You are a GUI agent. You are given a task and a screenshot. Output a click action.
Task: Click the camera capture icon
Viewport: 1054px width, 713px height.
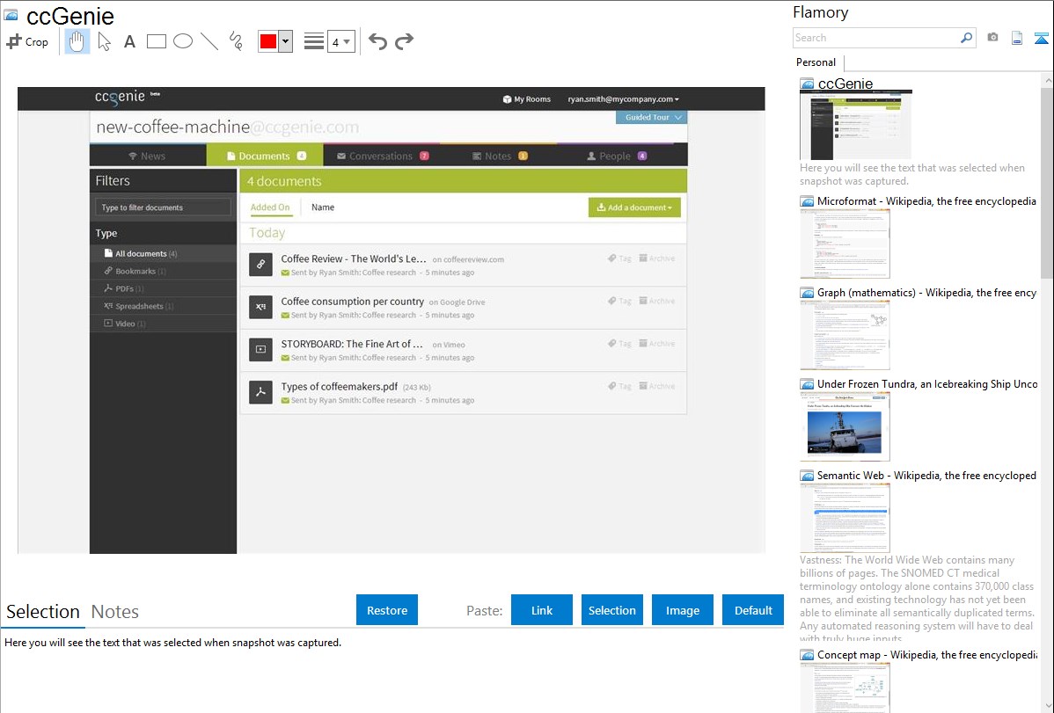click(992, 38)
